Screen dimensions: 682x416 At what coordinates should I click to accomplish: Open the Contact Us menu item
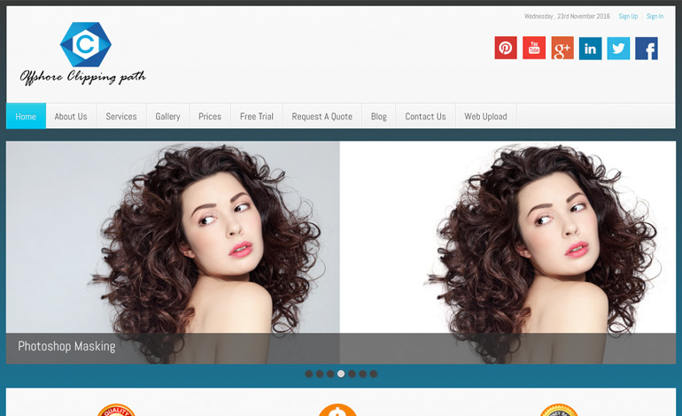(425, 116)
